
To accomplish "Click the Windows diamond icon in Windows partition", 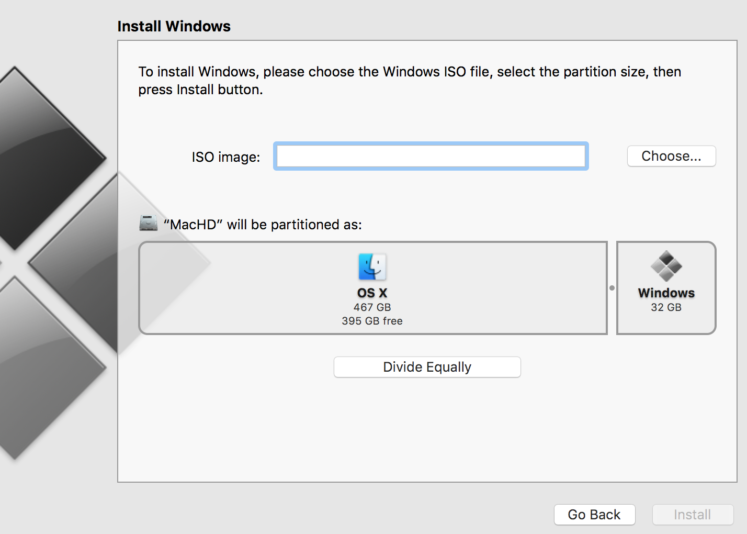I will (x=666, y=266).
